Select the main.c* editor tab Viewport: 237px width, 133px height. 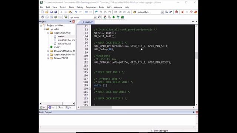[87, 22]
